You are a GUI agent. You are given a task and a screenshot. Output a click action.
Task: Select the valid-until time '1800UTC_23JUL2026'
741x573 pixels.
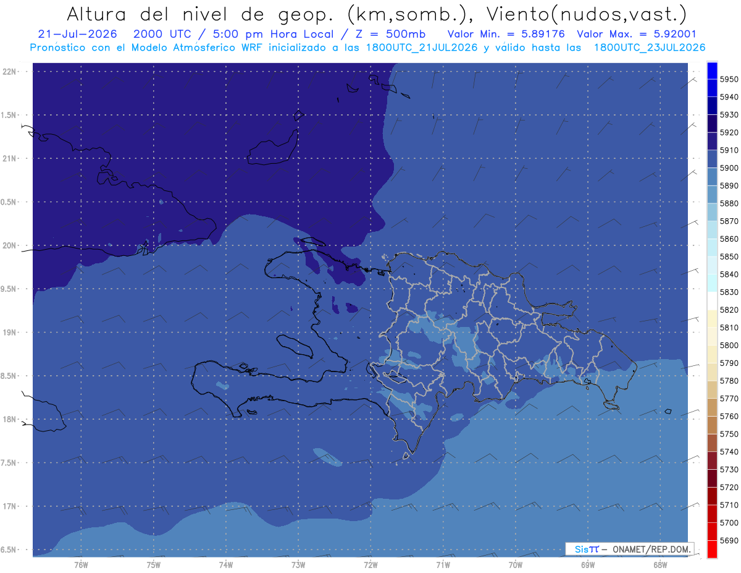coord(649,48)
